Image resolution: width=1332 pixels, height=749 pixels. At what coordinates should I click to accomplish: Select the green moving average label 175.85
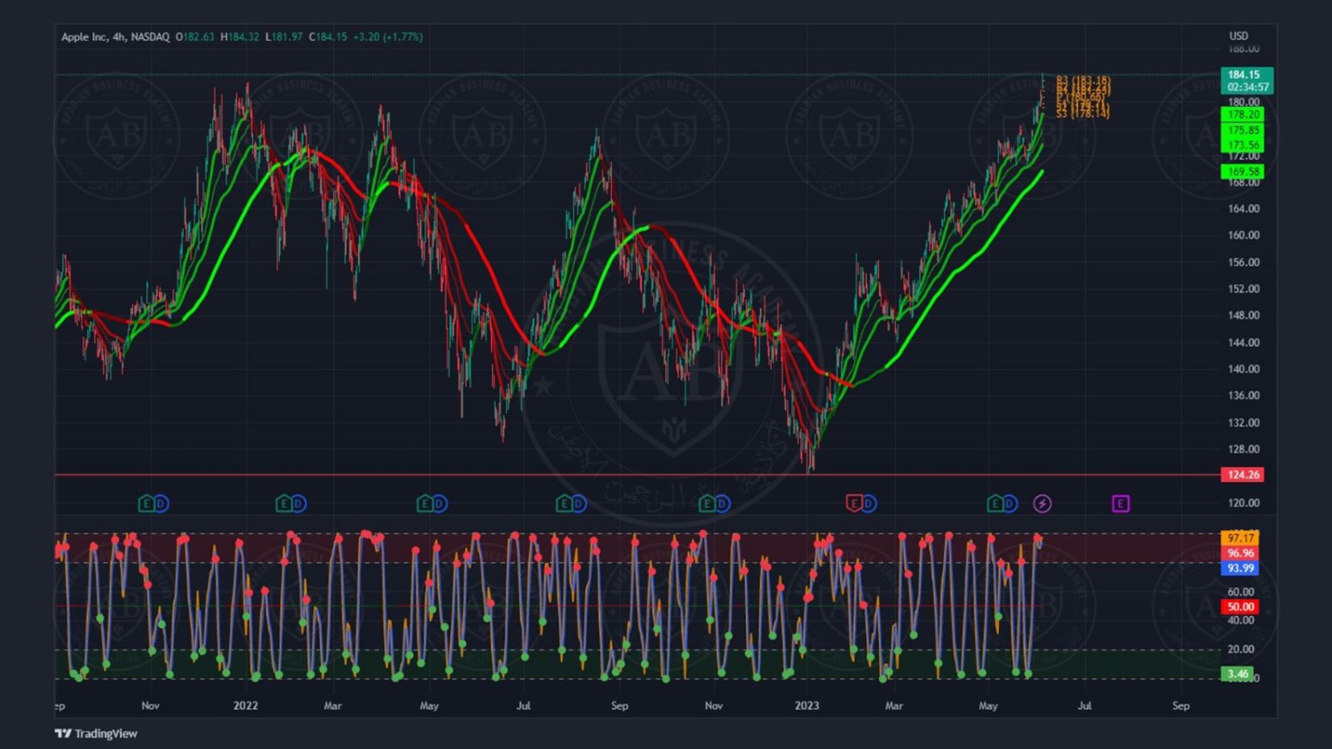1243,130
